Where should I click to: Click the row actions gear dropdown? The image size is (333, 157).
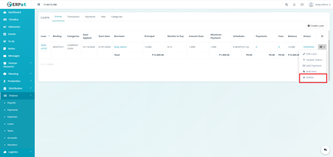click(x=322, y=47)
